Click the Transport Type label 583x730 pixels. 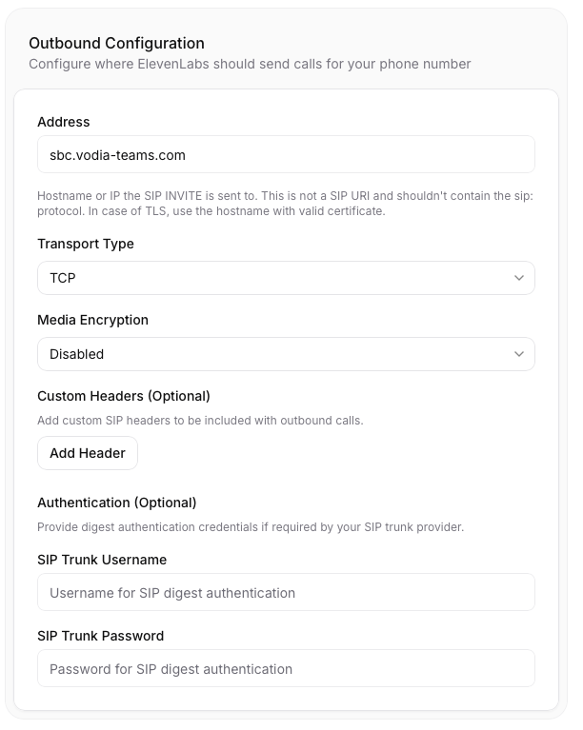[86, 244]
